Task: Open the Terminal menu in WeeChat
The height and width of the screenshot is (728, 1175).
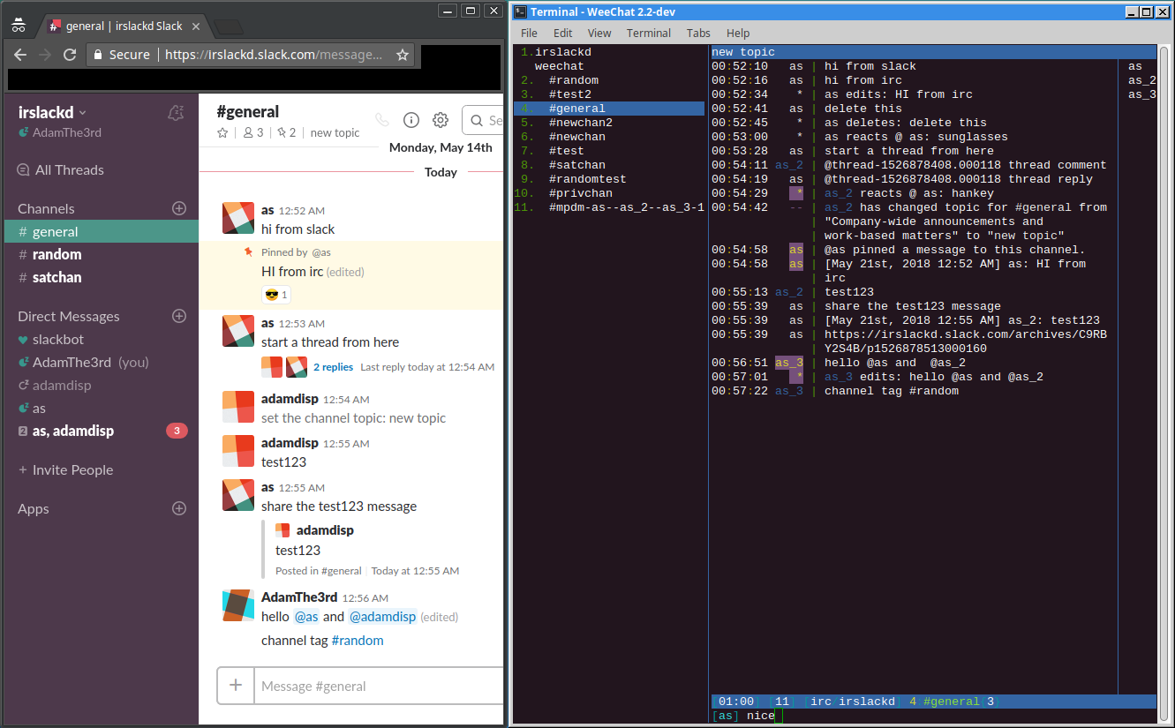Action: click(x=649, y=33)
